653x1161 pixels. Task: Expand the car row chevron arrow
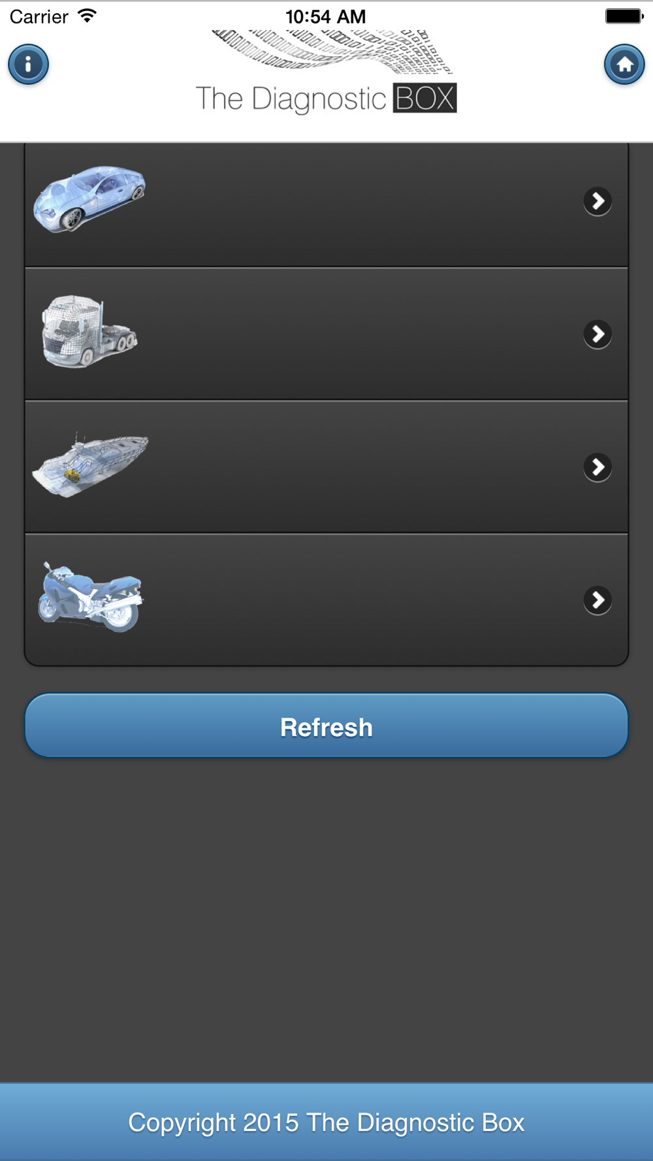pyautogui.click(x=597, y=201)
